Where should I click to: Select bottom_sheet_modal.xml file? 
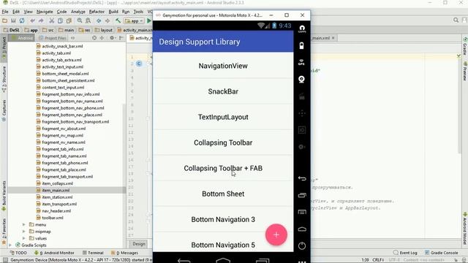65,74
